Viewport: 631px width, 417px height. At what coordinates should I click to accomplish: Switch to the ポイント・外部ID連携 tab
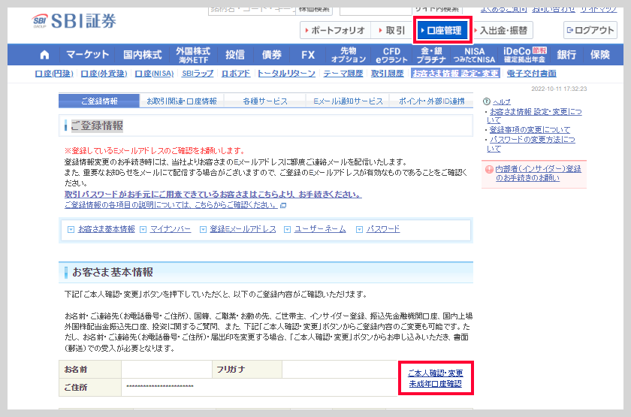point(431,101)
